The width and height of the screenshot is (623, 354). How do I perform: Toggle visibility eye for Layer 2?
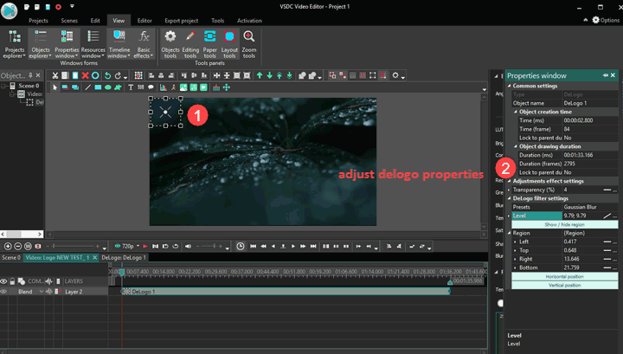5,292
